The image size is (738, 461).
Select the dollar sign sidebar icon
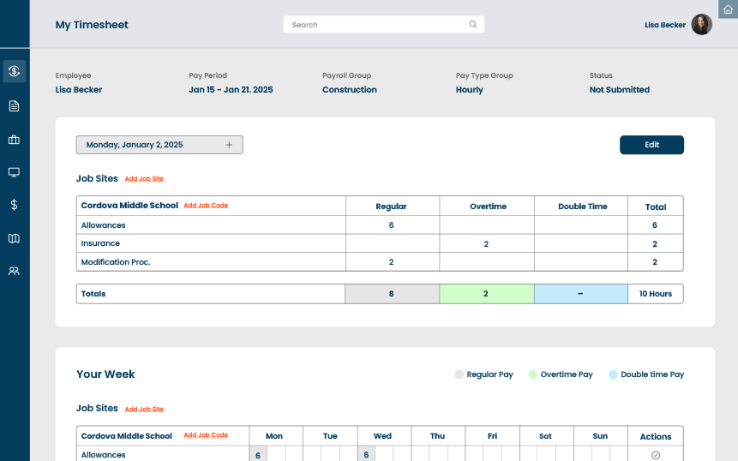click(x=14, y=205)
